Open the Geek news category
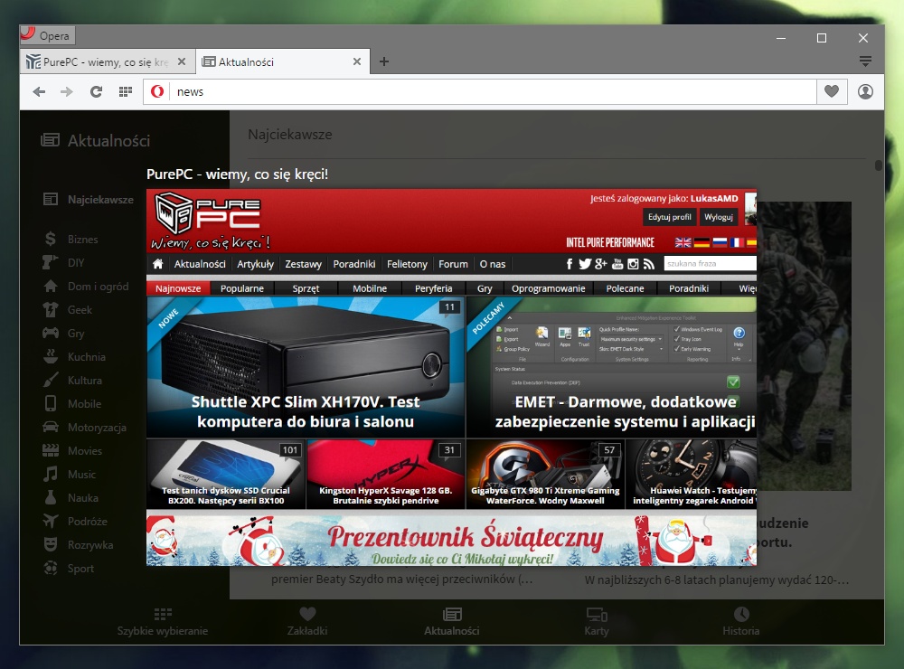Screen dimensions: 904x669 [x=68, y=310]
